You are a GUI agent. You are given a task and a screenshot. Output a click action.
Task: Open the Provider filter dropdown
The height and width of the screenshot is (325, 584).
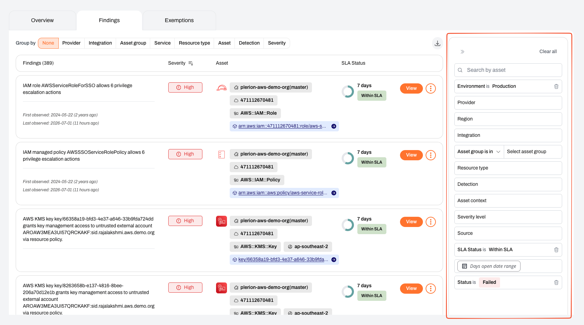tap(508, 103)
